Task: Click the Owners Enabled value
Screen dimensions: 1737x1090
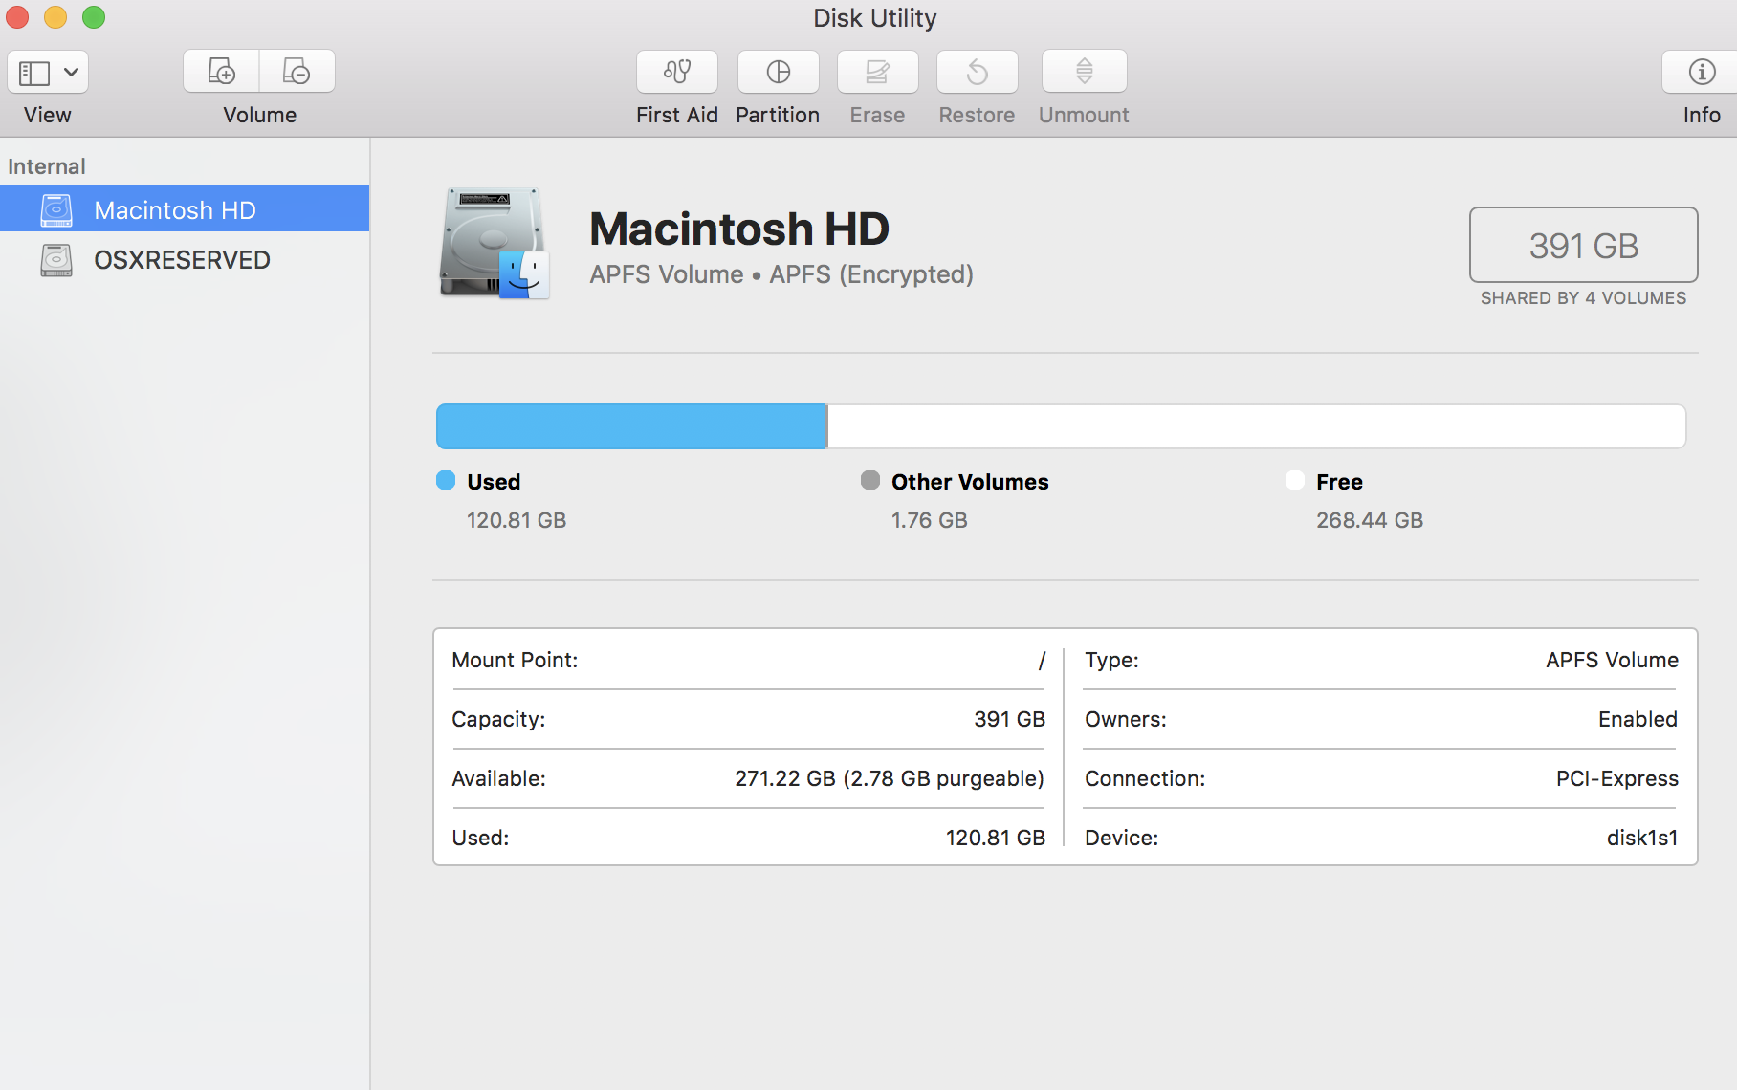Action: point(1638,719)
